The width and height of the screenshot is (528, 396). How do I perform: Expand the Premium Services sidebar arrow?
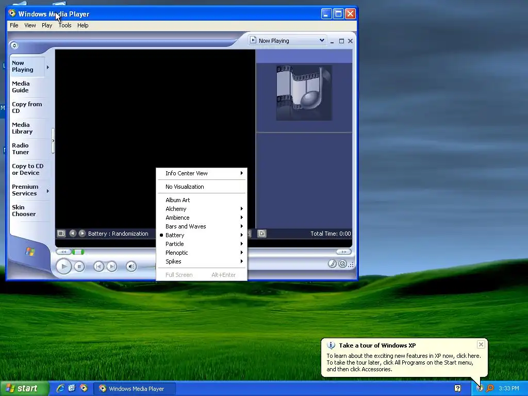(48, 191)
